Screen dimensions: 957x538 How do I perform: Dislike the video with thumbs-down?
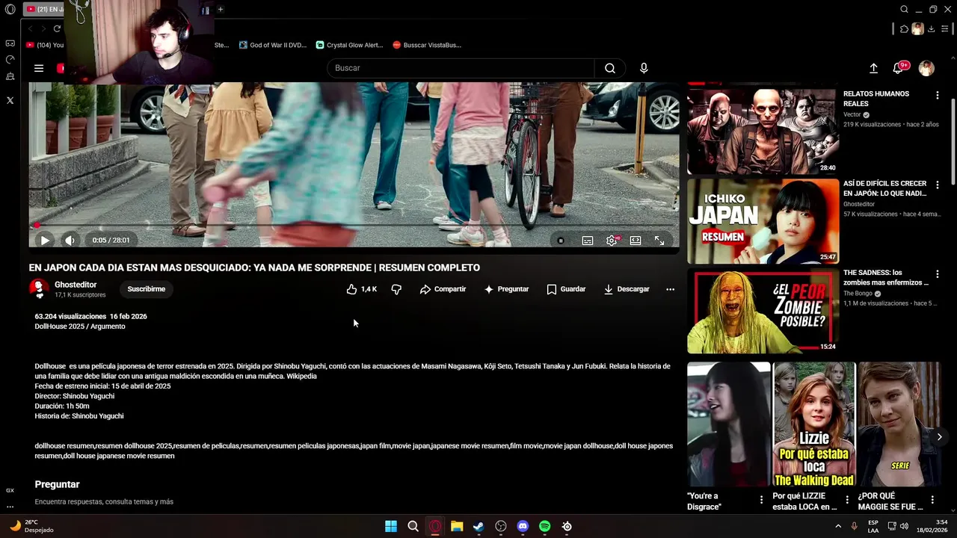pyautogui.click(x=396, y=289)
